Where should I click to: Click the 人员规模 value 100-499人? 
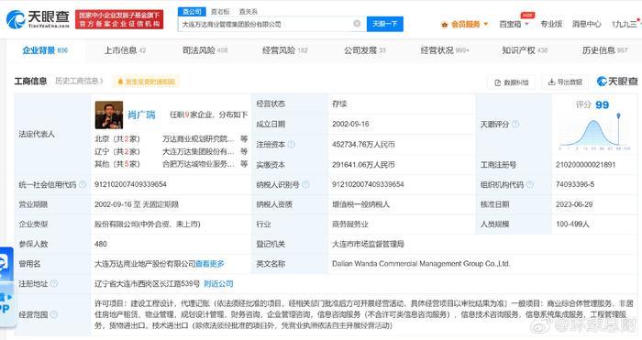pyautogui.click(x=572, y=225)
